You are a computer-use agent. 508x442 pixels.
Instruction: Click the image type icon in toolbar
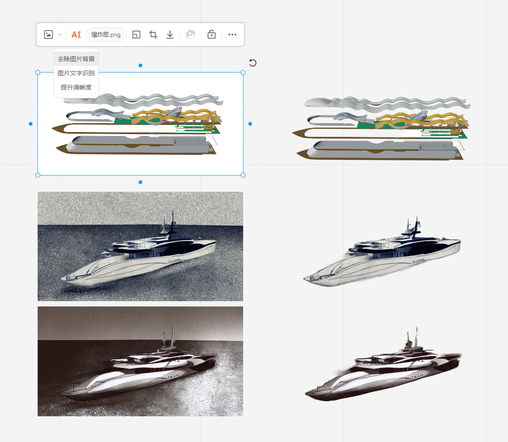tap(48, 35)
